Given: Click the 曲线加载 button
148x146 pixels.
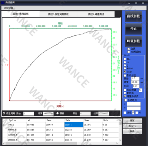Looking at the screenshot, I should coord(134,17).
